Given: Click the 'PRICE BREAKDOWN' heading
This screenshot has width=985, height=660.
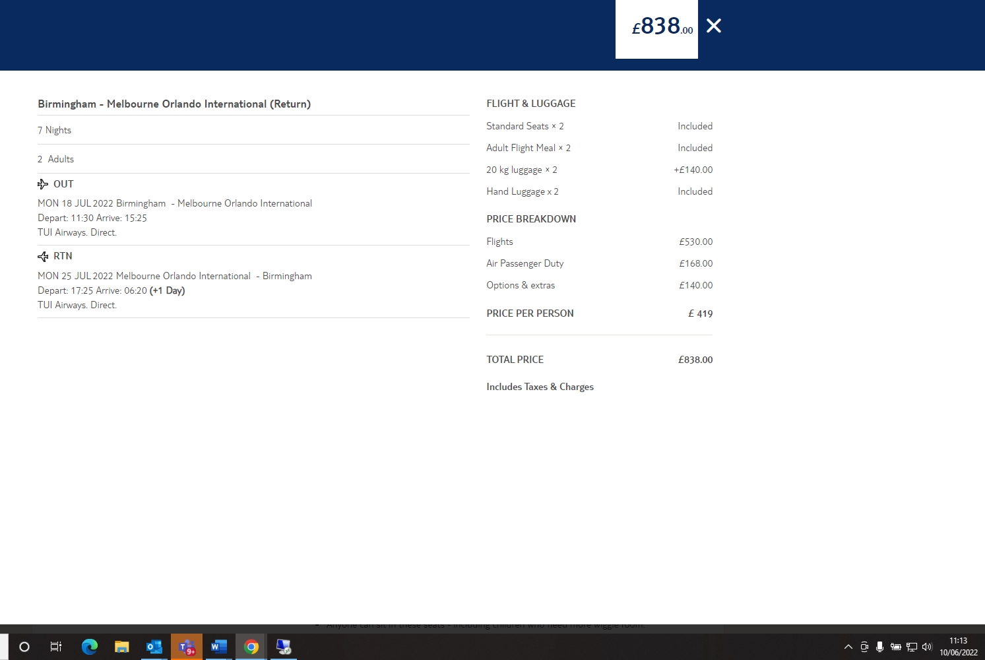Looking at the screenshot, I should pos(531,219).
